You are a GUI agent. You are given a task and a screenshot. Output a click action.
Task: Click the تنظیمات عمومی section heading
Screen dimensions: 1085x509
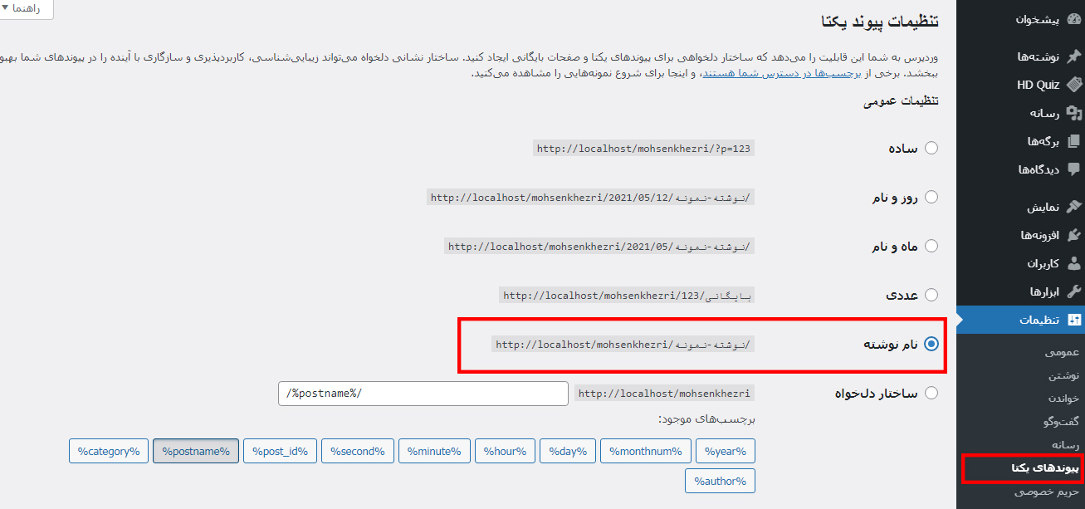pyautogui.click(x=902, y=101)
